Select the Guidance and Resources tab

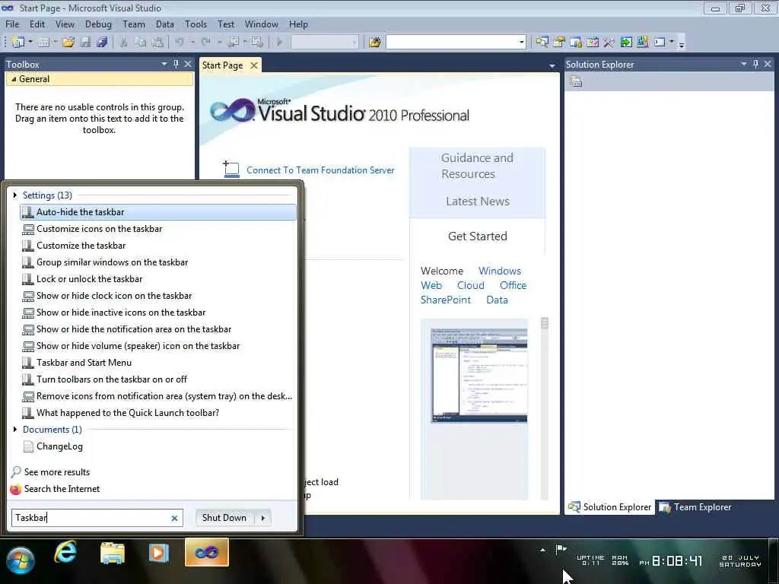click(477, 166)
